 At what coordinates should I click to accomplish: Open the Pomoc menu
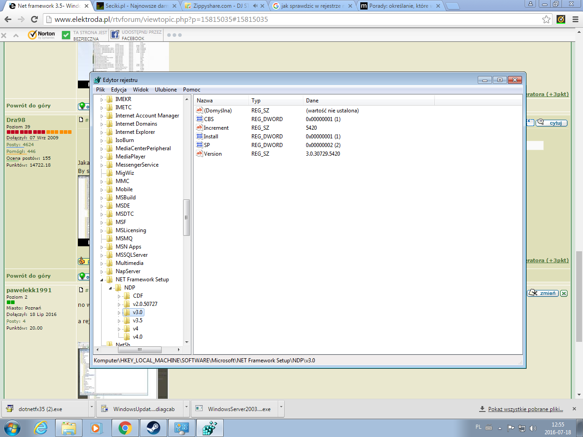pos(192,90)
